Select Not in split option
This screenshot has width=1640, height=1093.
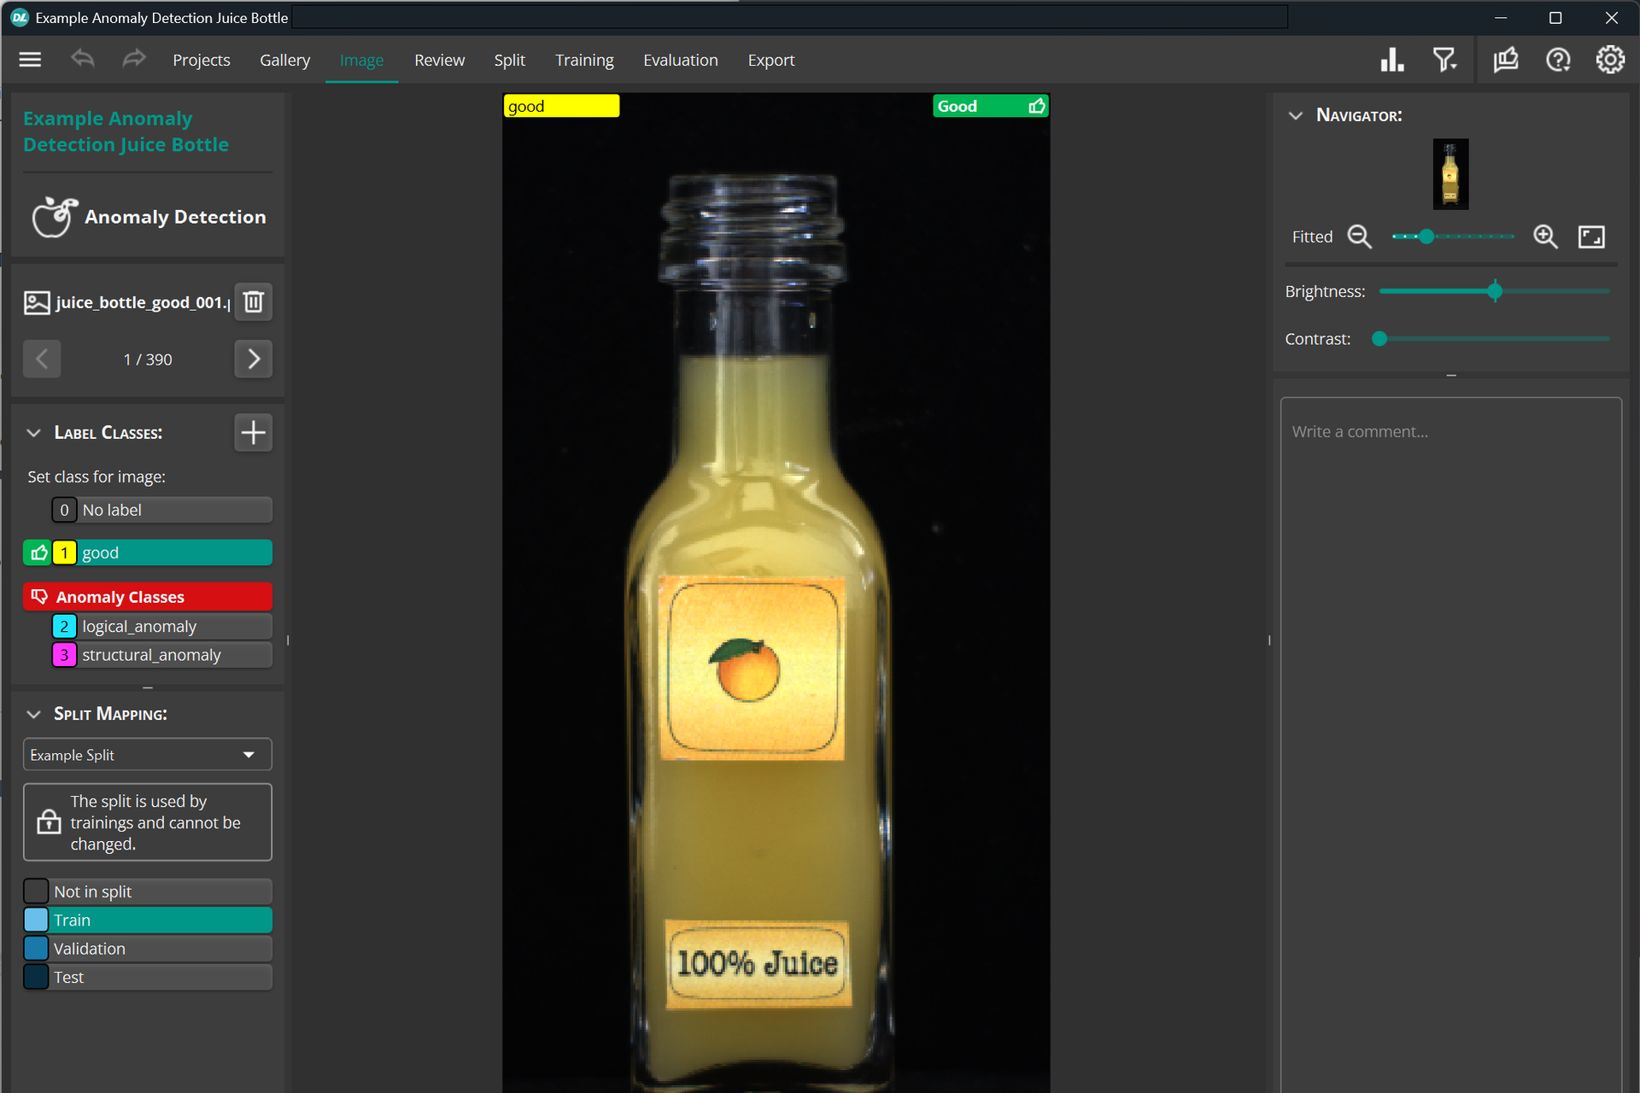(148, 891)
